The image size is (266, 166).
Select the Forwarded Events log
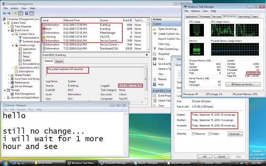click(31, 64)
